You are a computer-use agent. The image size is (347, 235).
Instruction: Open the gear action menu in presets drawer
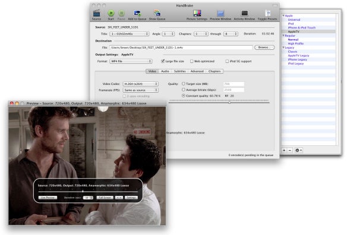298,150
